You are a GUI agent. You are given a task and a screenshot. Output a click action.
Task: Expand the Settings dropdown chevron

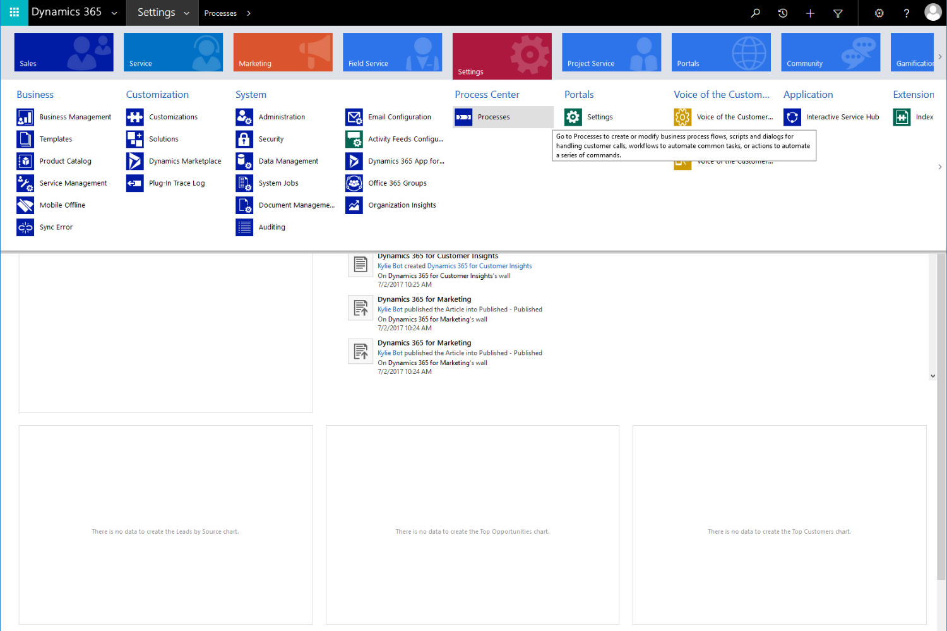186,13
